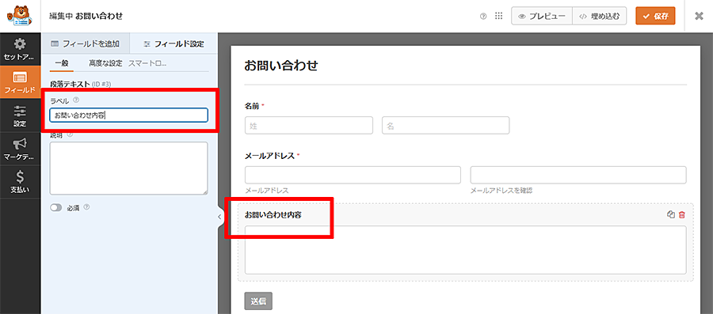
Task: Switch to フィールド設定 tab
Action: point(173,44)
